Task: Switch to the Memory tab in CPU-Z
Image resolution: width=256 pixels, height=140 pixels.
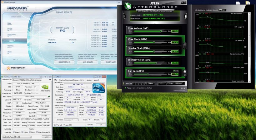Action: pyautogui.click(x=77, y=80)
